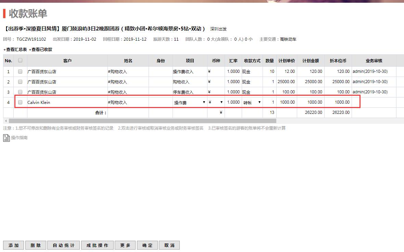
Task: Click the left scroll arrow of table scrollbar
Action: click(x=5, y=121)
